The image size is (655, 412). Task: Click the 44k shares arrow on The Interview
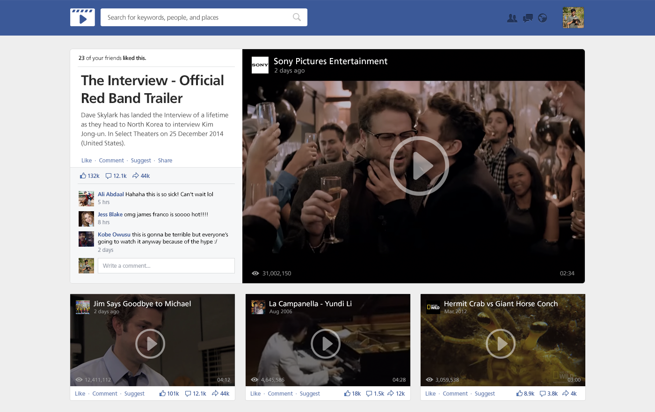141,176
